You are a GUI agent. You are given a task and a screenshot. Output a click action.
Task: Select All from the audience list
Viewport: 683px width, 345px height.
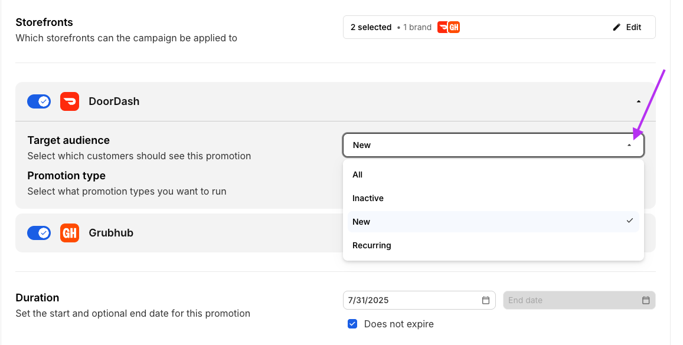pyautogui.click(x=358, y=175)
